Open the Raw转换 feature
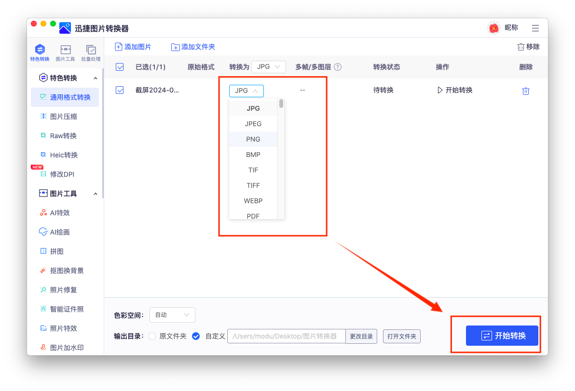 click(x=65, y=135)
